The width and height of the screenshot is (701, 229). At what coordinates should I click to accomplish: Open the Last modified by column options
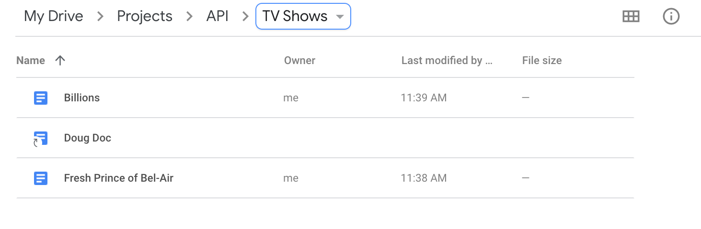(447, 60)
